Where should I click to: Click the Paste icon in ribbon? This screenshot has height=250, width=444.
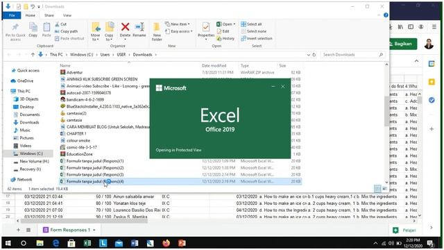(x=46, y=27)
